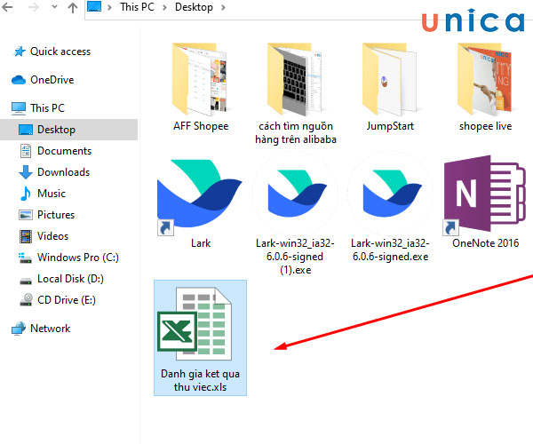
Task: Select This PC in address breadcrumb
Action: (x=137, y=7)
